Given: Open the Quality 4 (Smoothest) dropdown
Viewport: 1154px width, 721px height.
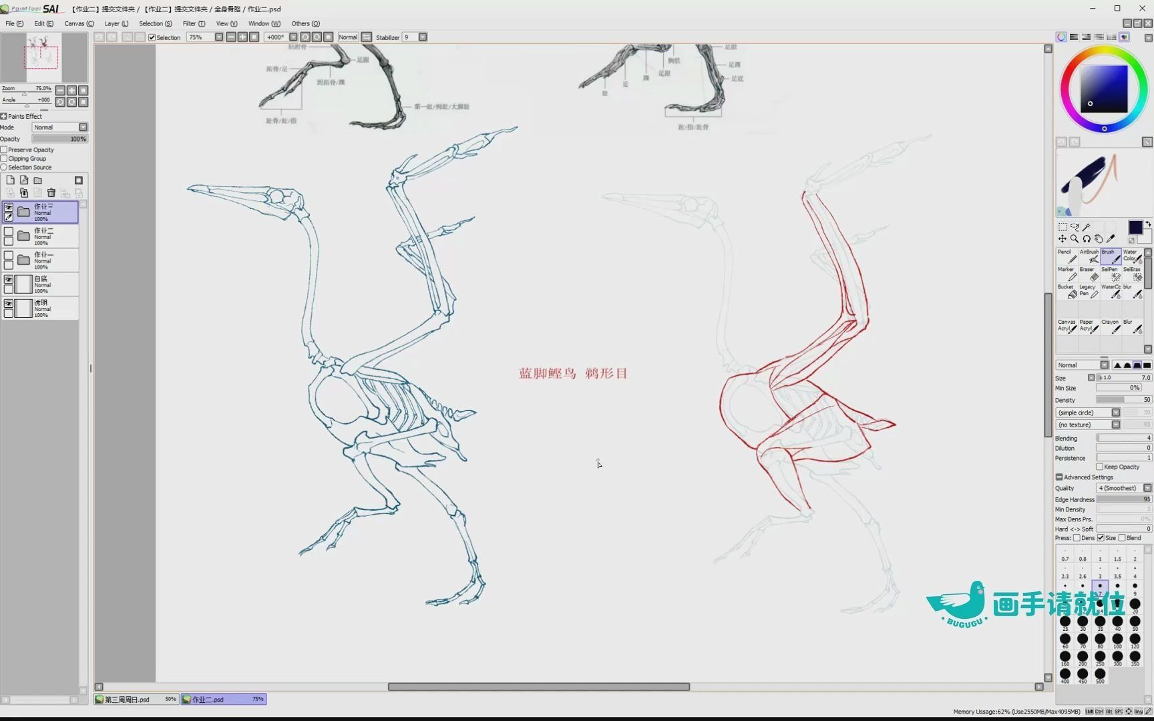Looking at the screenshot, I should click(1147, 488).
